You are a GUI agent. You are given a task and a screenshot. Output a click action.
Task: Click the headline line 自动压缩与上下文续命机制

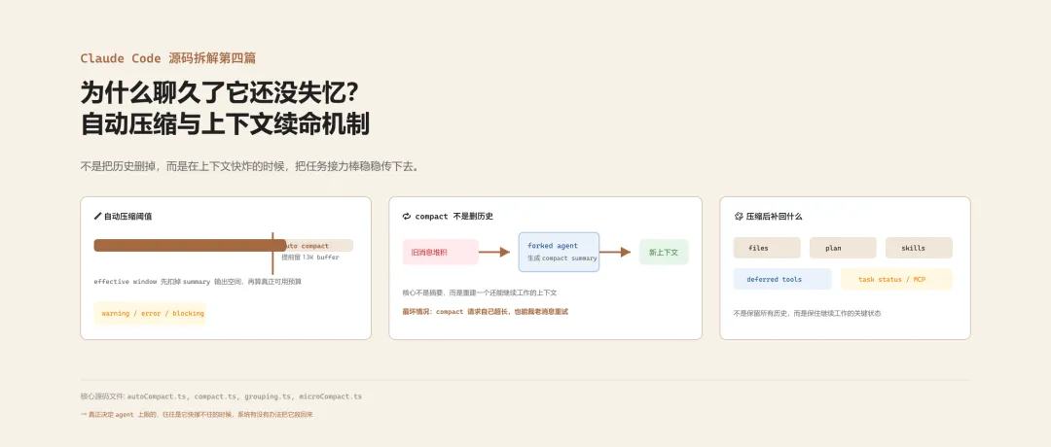[225, 124]
